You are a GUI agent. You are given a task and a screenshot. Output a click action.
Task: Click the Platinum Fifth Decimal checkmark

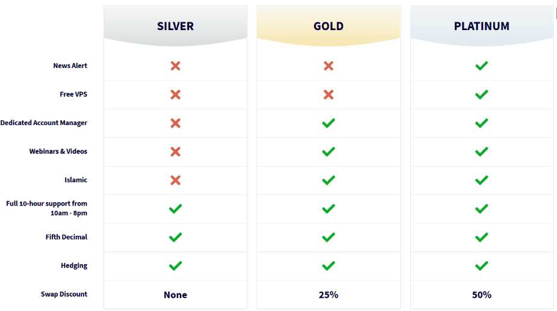(x=482, y=237)
